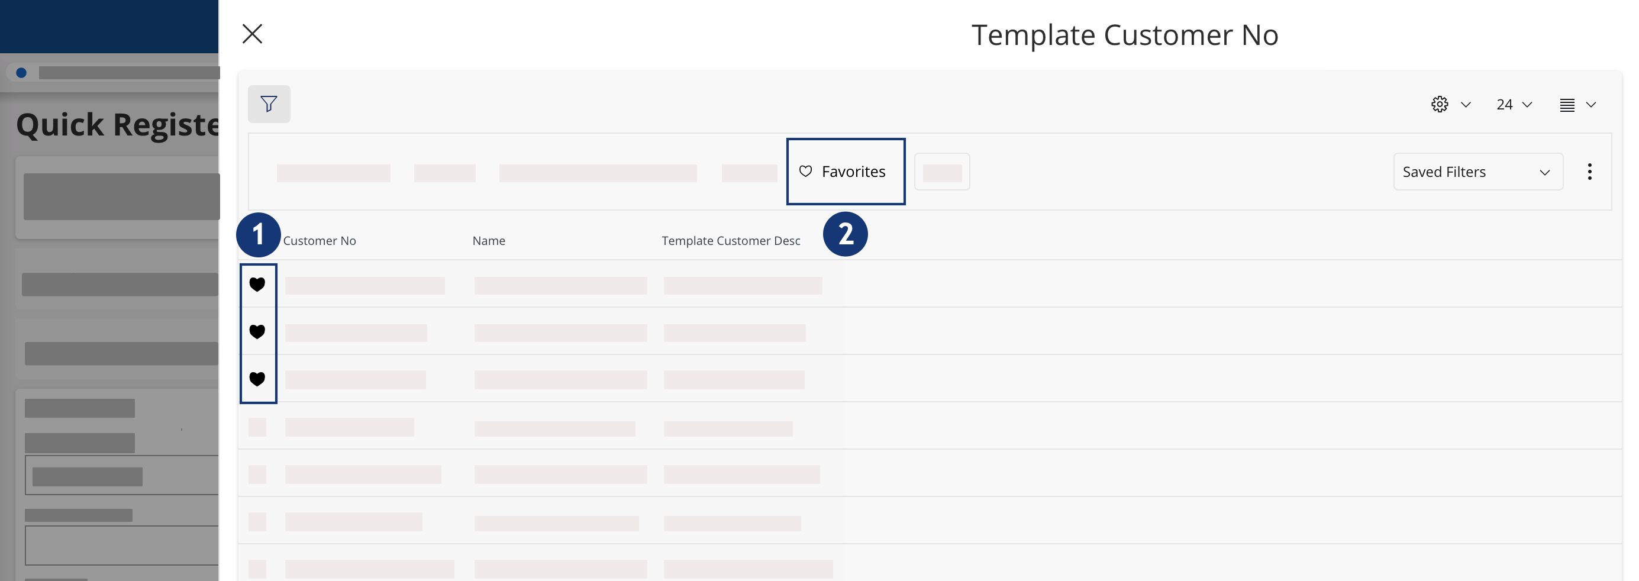Open the three-dot more options menu
The height and width of the screenshot is (581, 1639).
click(x=1589, y=172)
